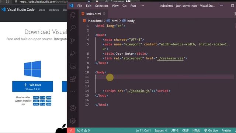Viewport: 236px width, 133px height.
Task: Click HTML file icon in breadcrumb
Action: click(x=84, y=21)
